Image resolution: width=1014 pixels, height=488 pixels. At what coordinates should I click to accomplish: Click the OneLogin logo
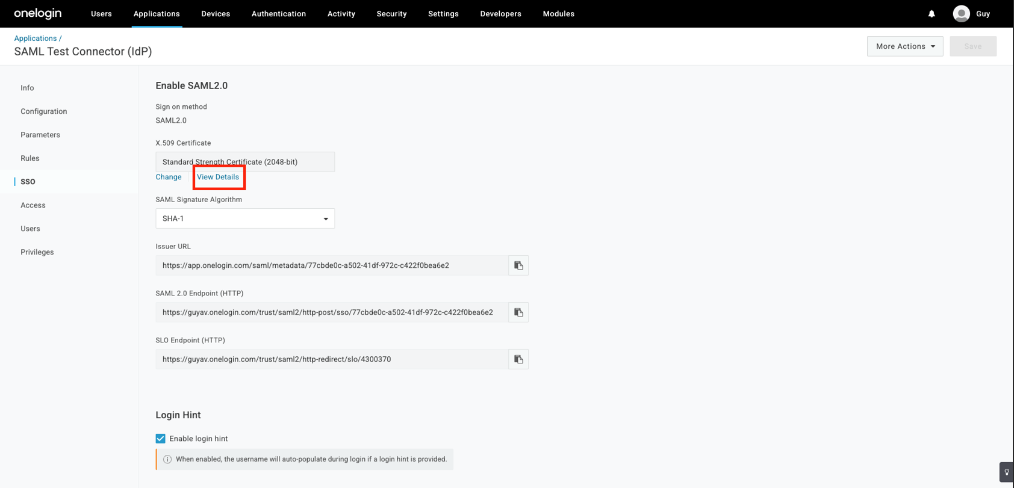click(38, 13)
